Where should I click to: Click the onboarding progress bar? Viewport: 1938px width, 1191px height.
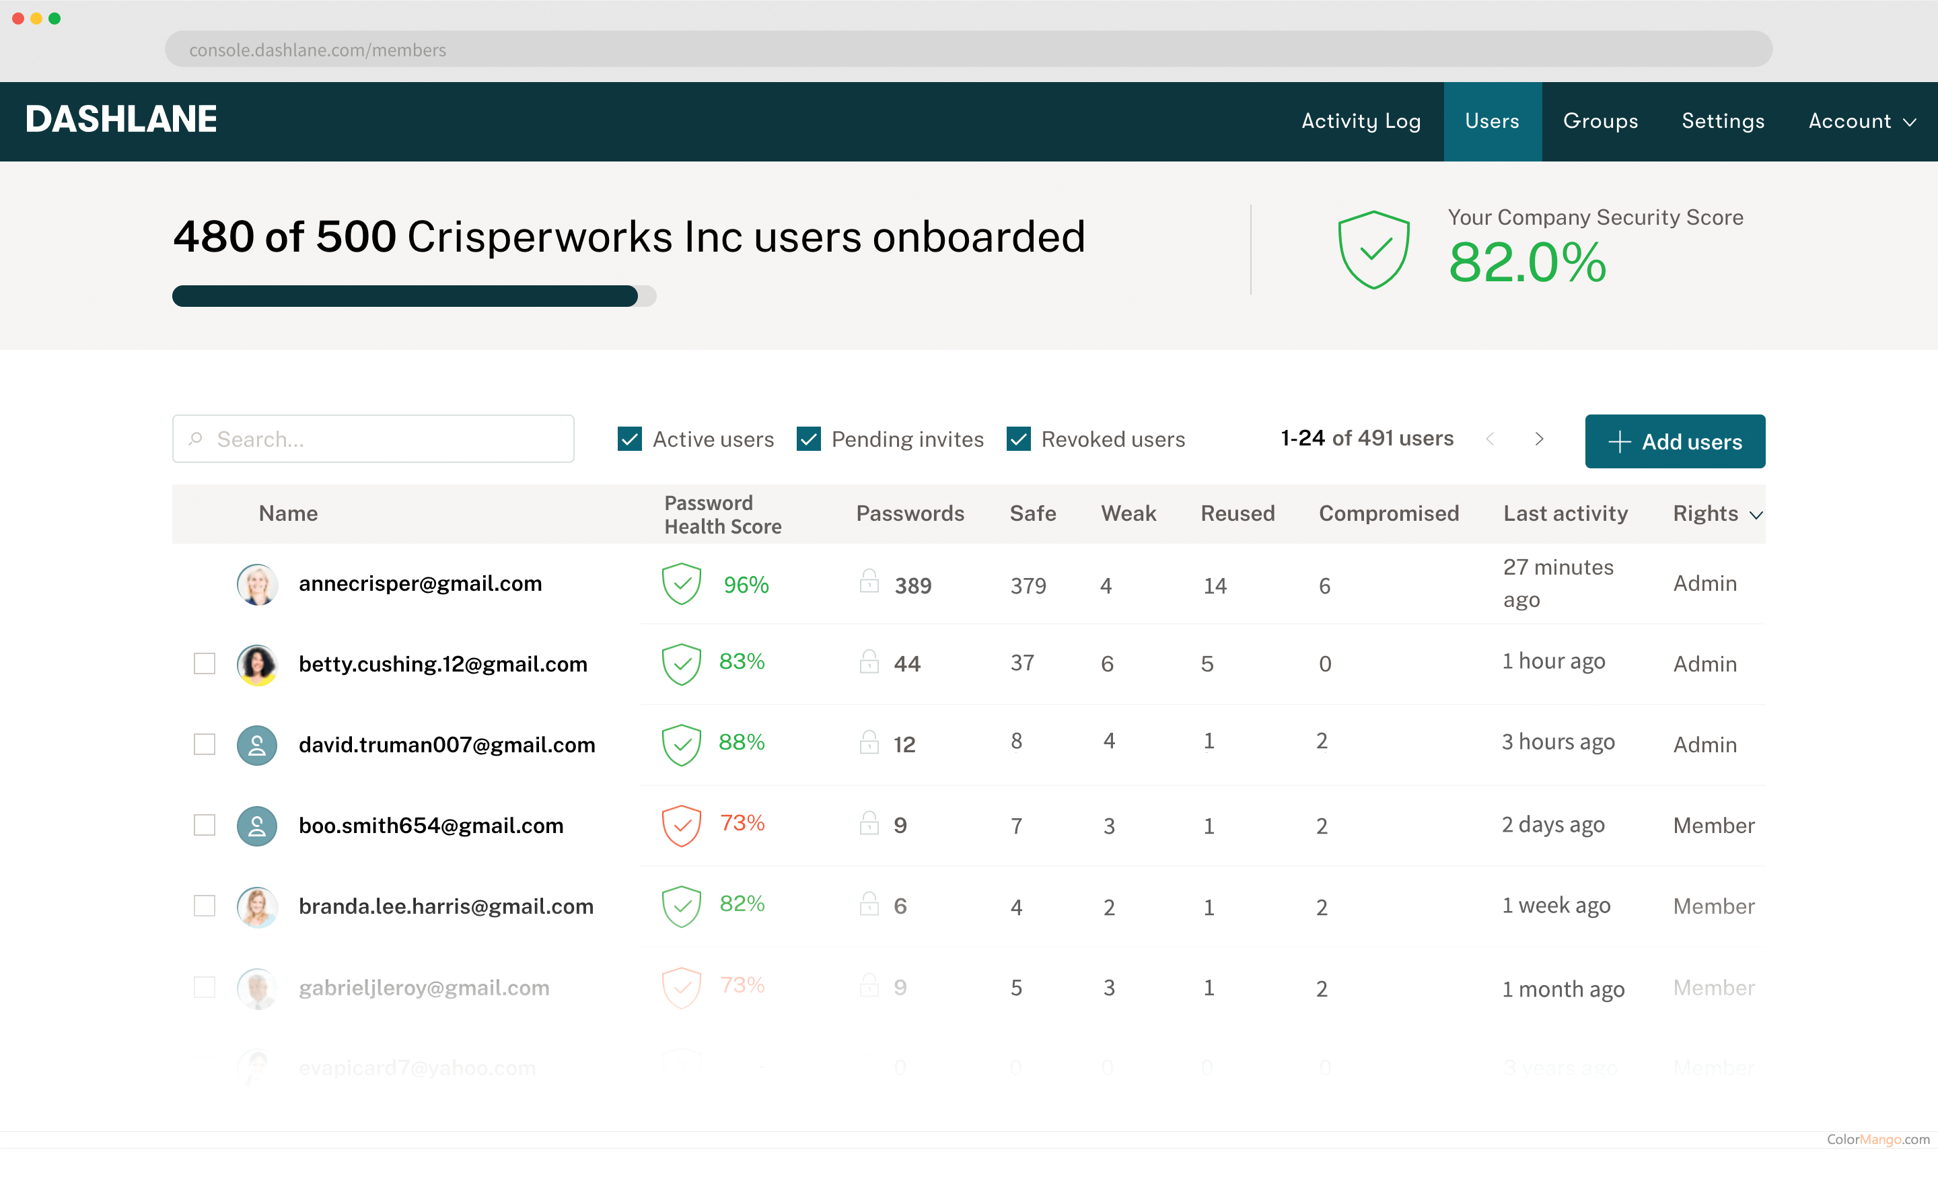click(415, 296)
